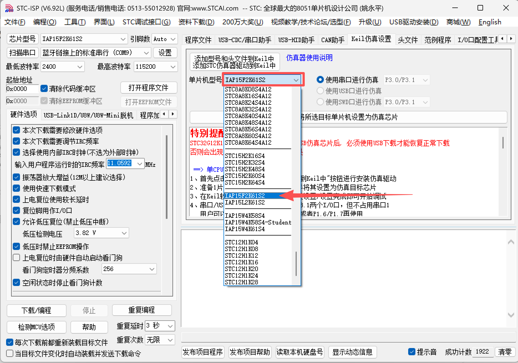Click the instructions text area scrollbar
The height and width of the screenshot is (363, 518).
click(x=503, y=143)
